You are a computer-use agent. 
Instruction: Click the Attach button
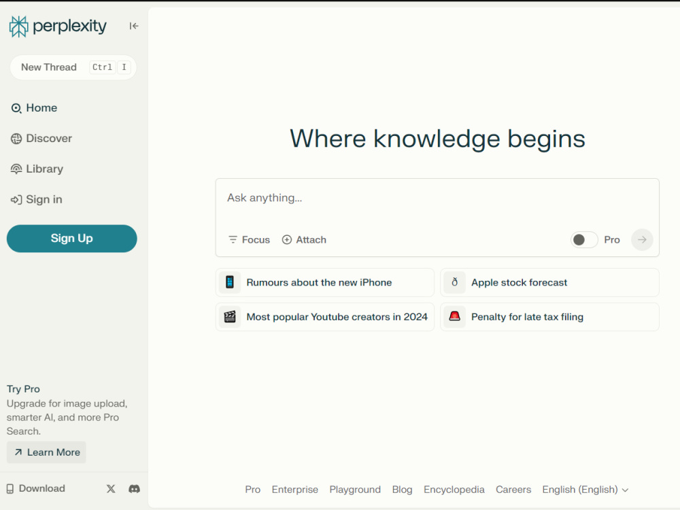304,240
